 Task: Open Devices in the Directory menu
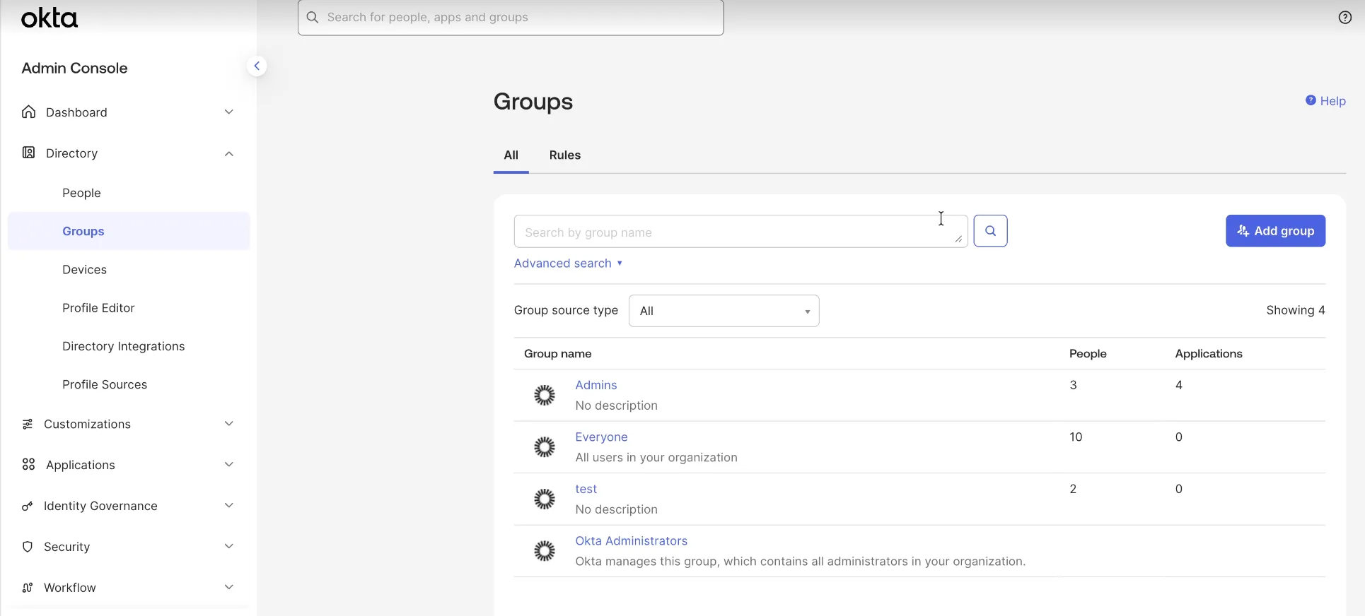tap(84, 270)
